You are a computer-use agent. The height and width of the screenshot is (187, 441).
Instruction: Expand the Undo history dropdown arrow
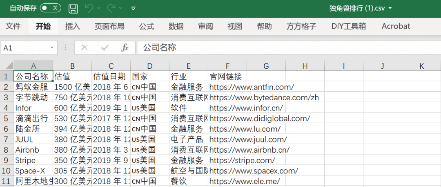coord(98,9)
